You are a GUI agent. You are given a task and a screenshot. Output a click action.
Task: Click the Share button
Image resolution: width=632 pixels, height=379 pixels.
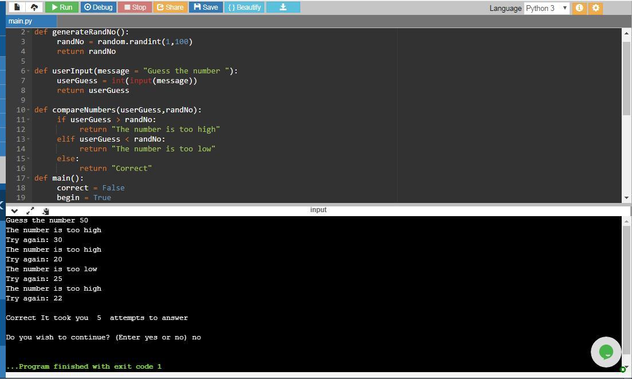pos(170,7)
